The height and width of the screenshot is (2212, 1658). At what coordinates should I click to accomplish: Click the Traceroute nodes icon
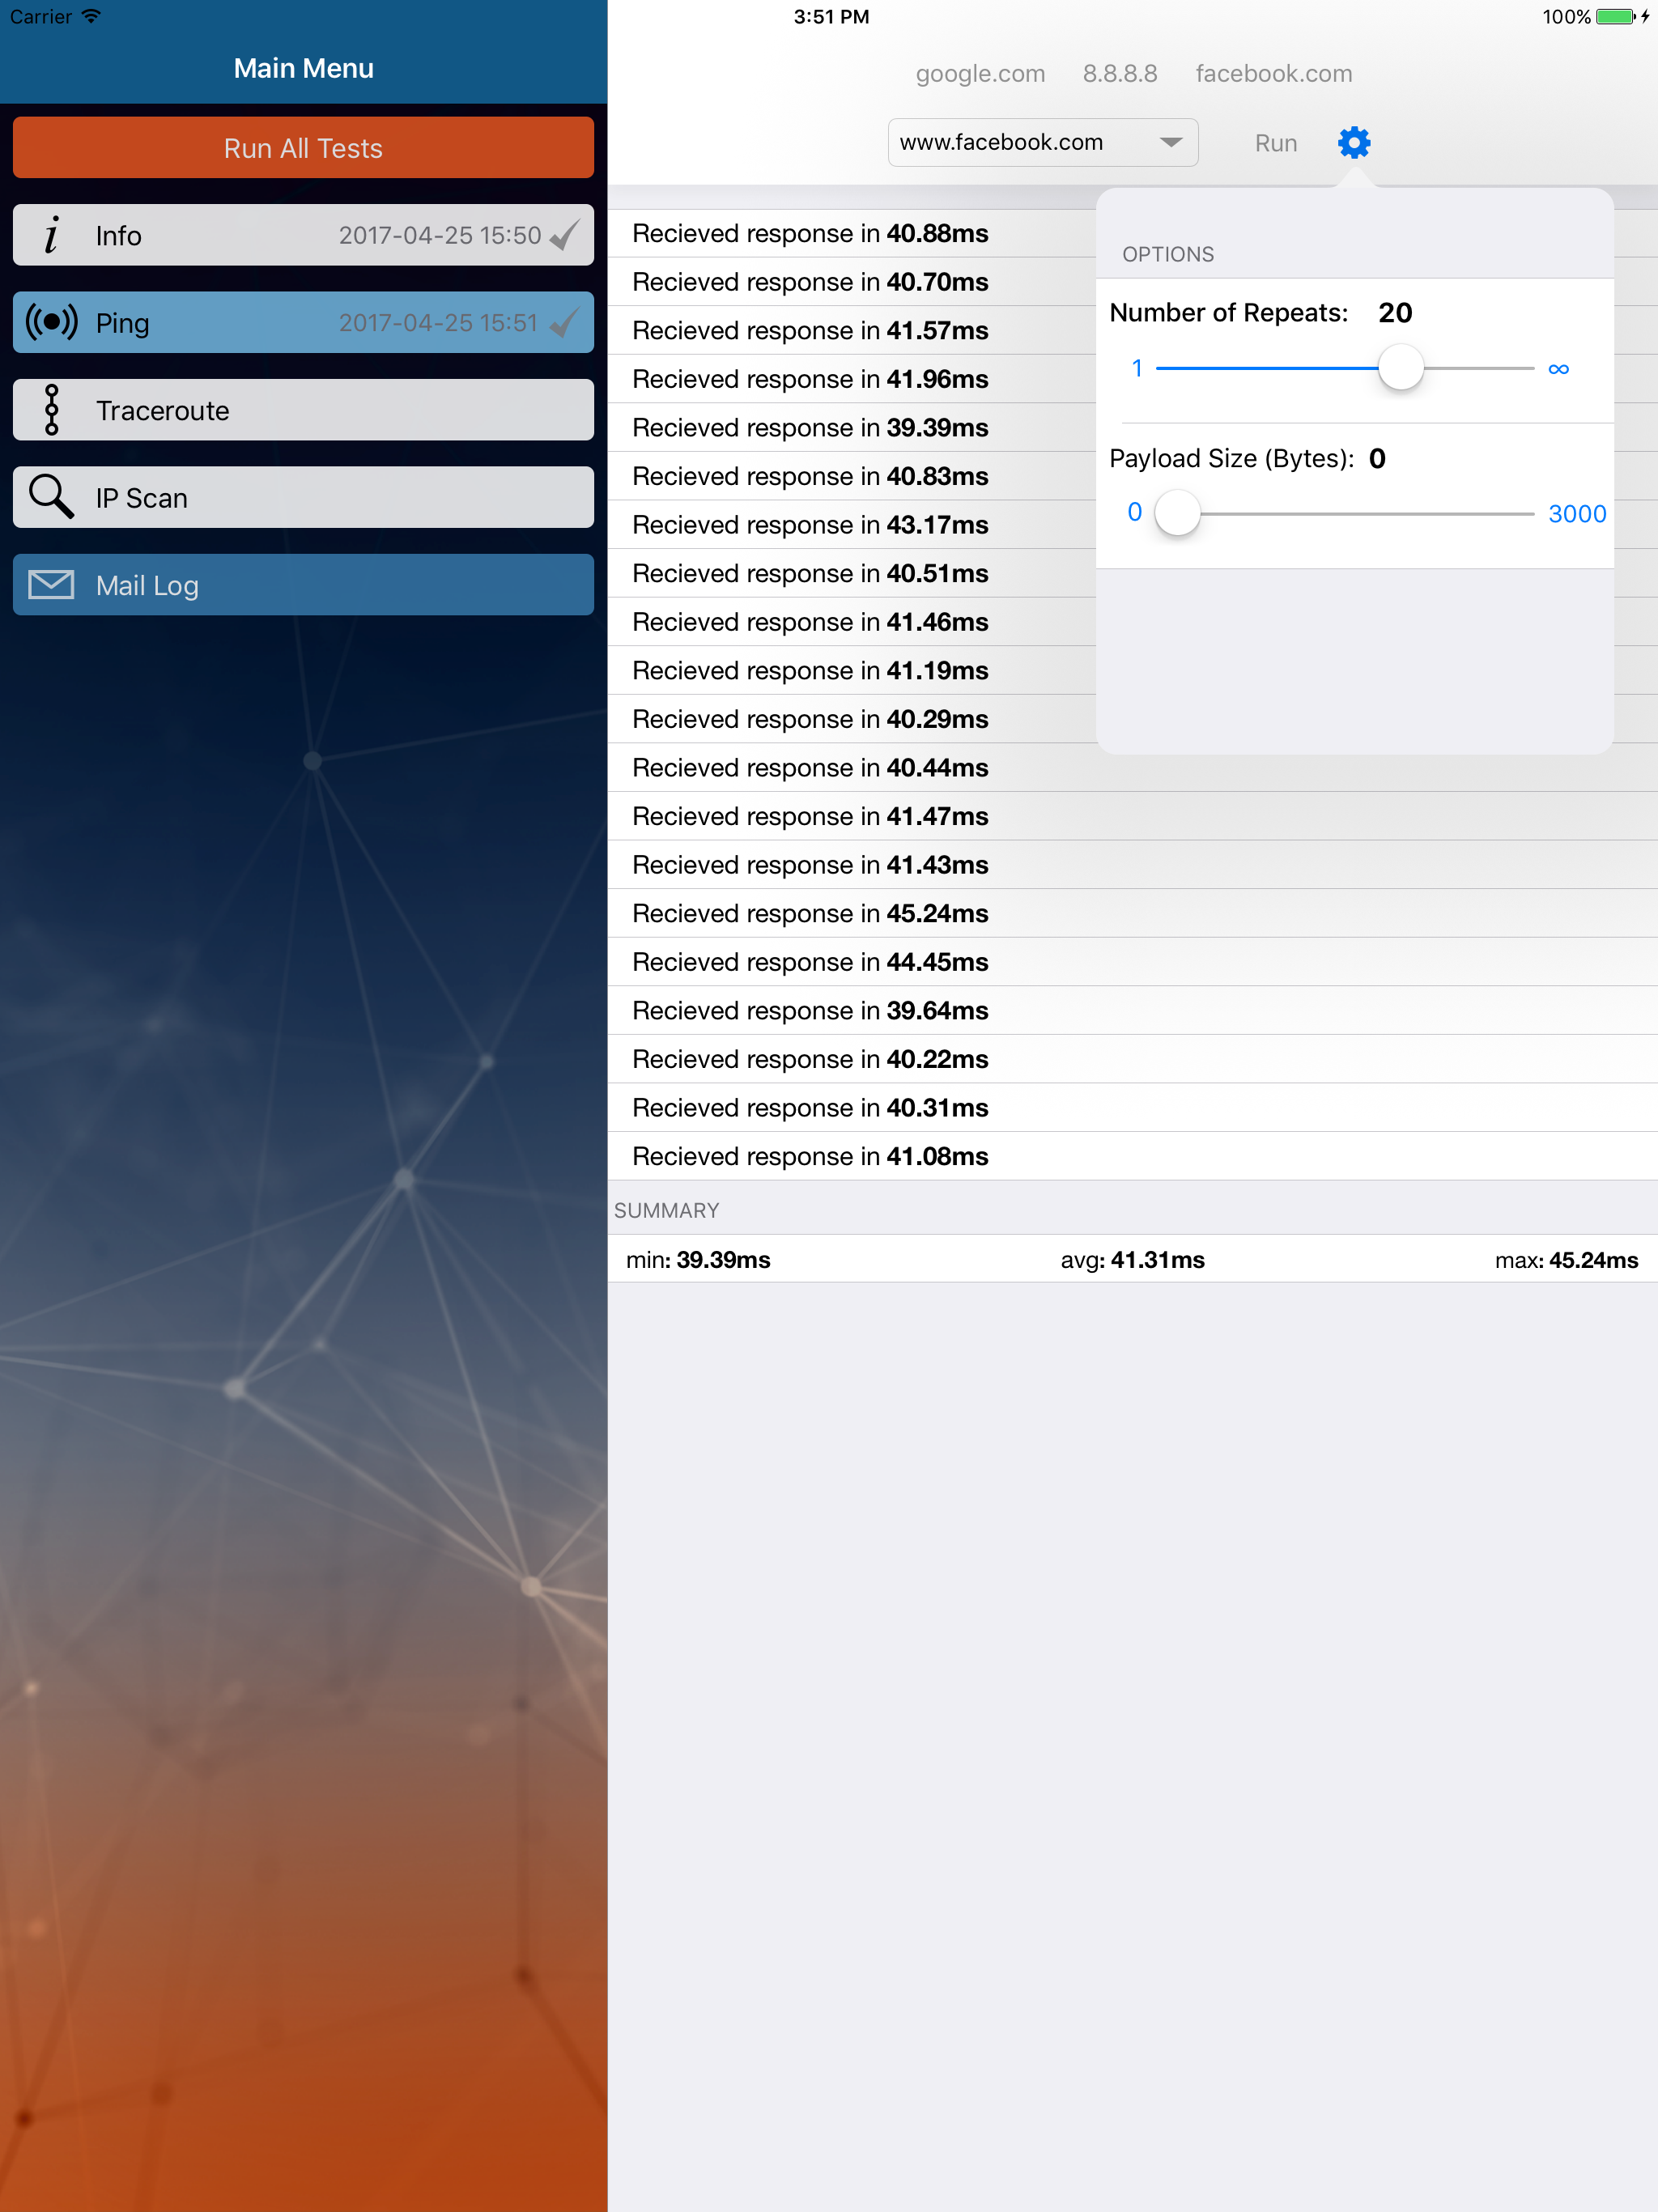pyautogui.click(x=52, y=410)
